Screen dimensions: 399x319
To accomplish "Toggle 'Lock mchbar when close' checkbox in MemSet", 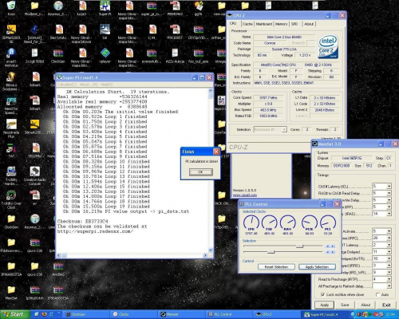I will [x=322, y=294].
